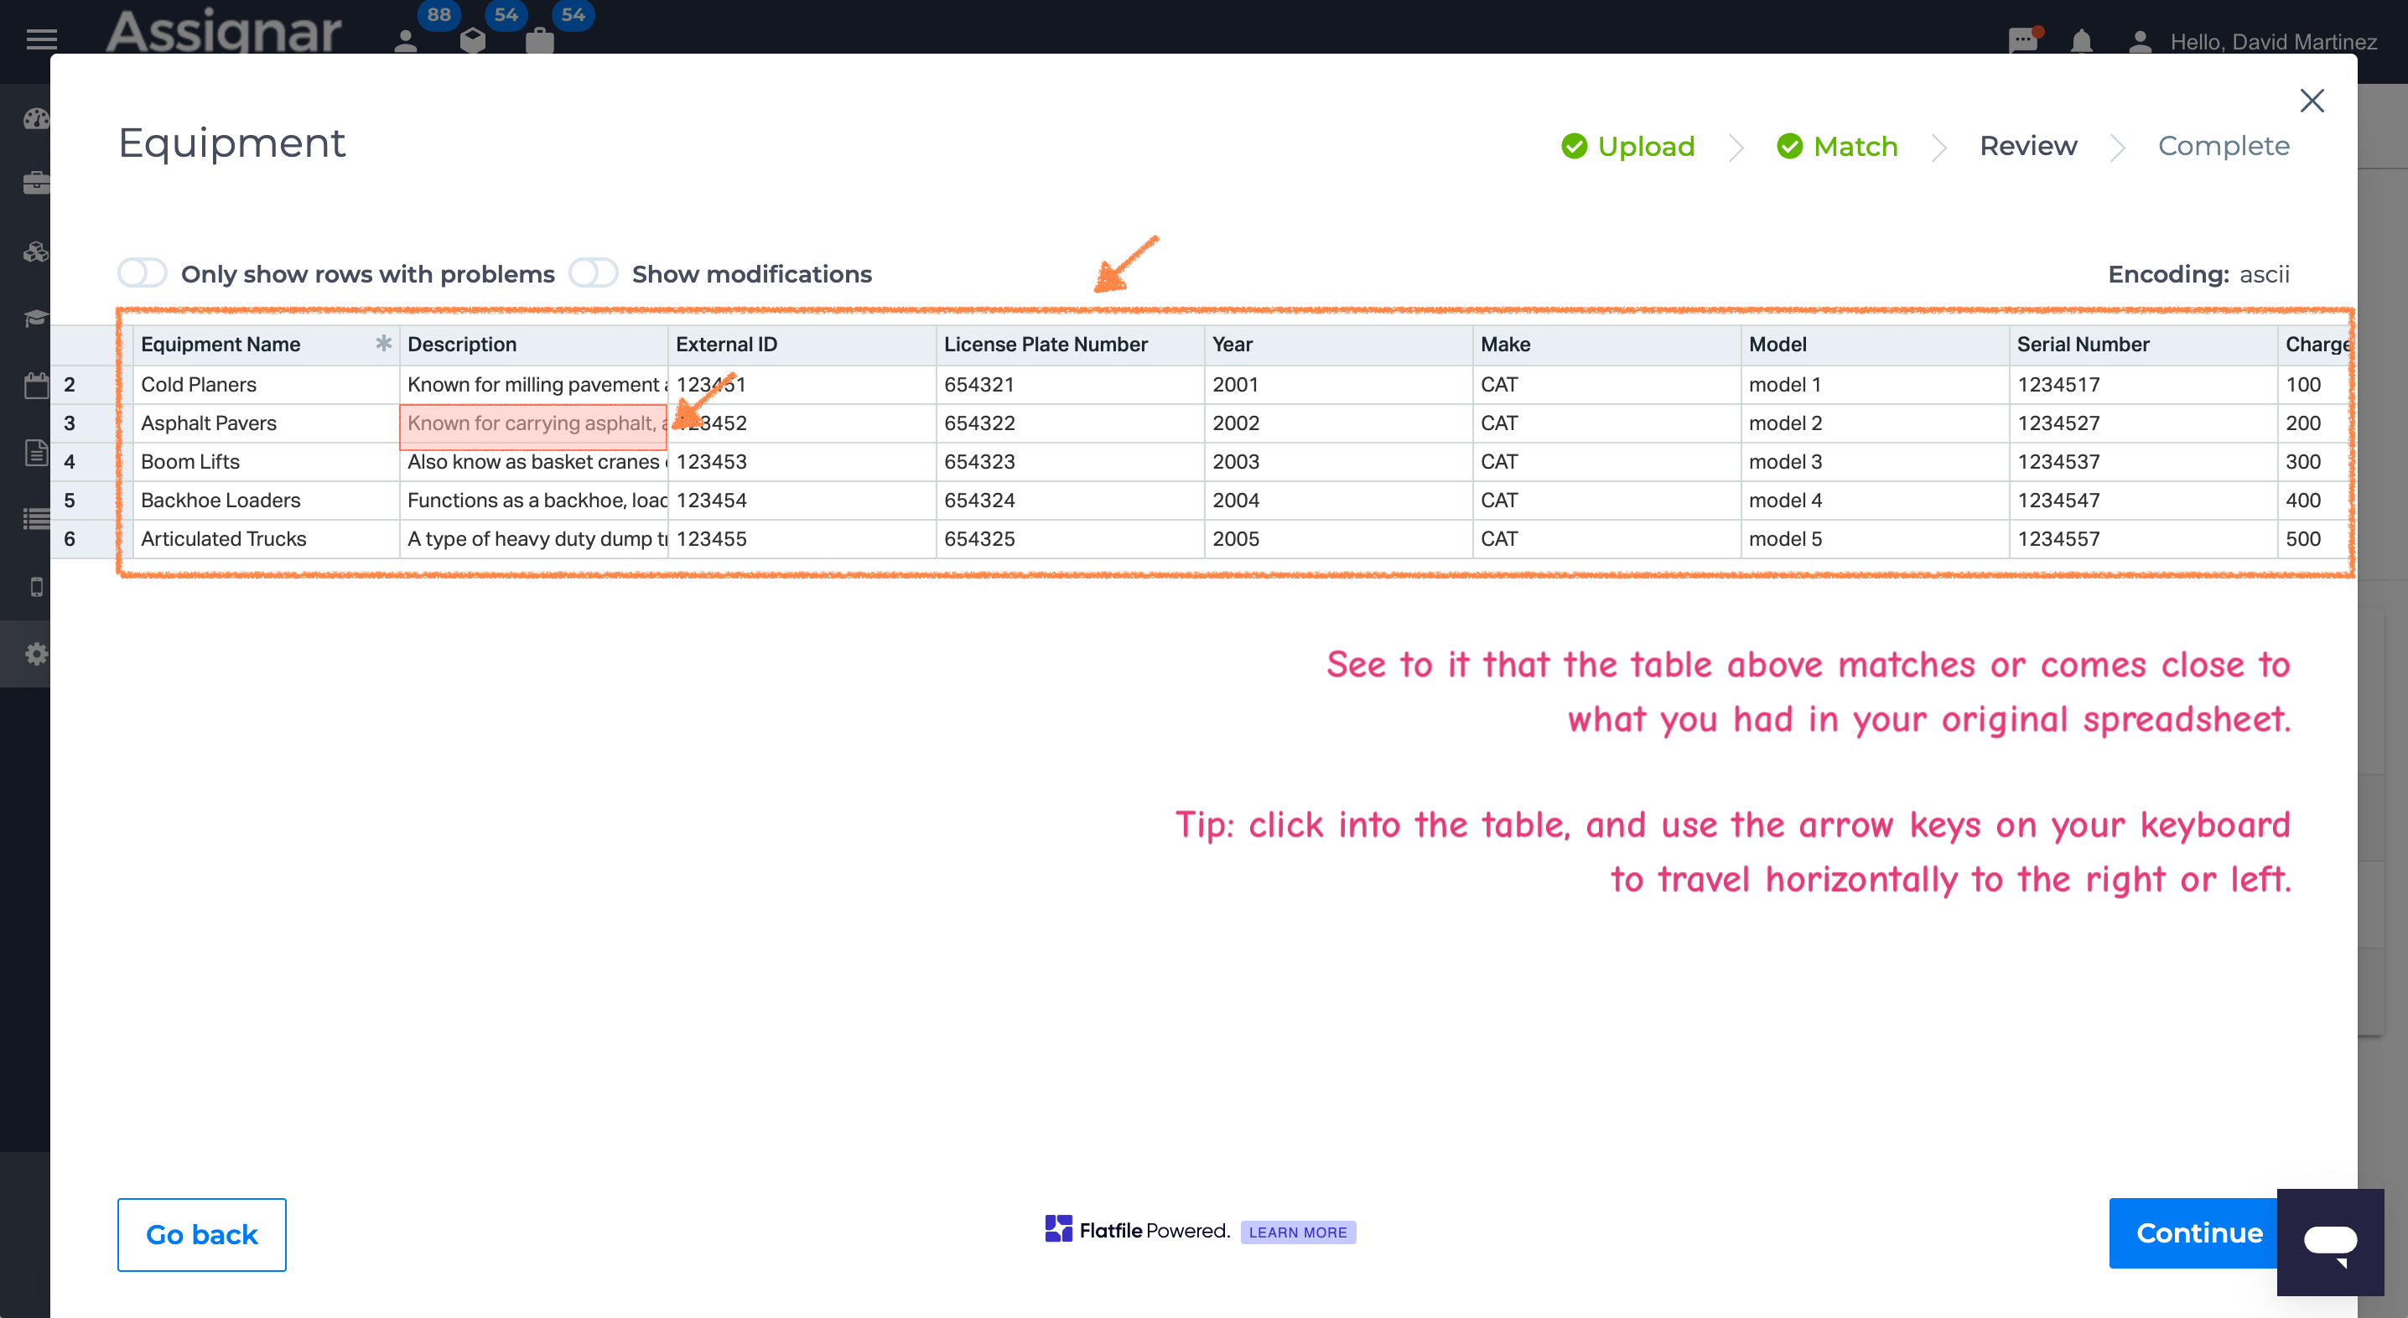Open the support chat bubble widget
Image resolution: width=2408 pixels, height=1318 pixels.
click(x=2329, y=1242)
